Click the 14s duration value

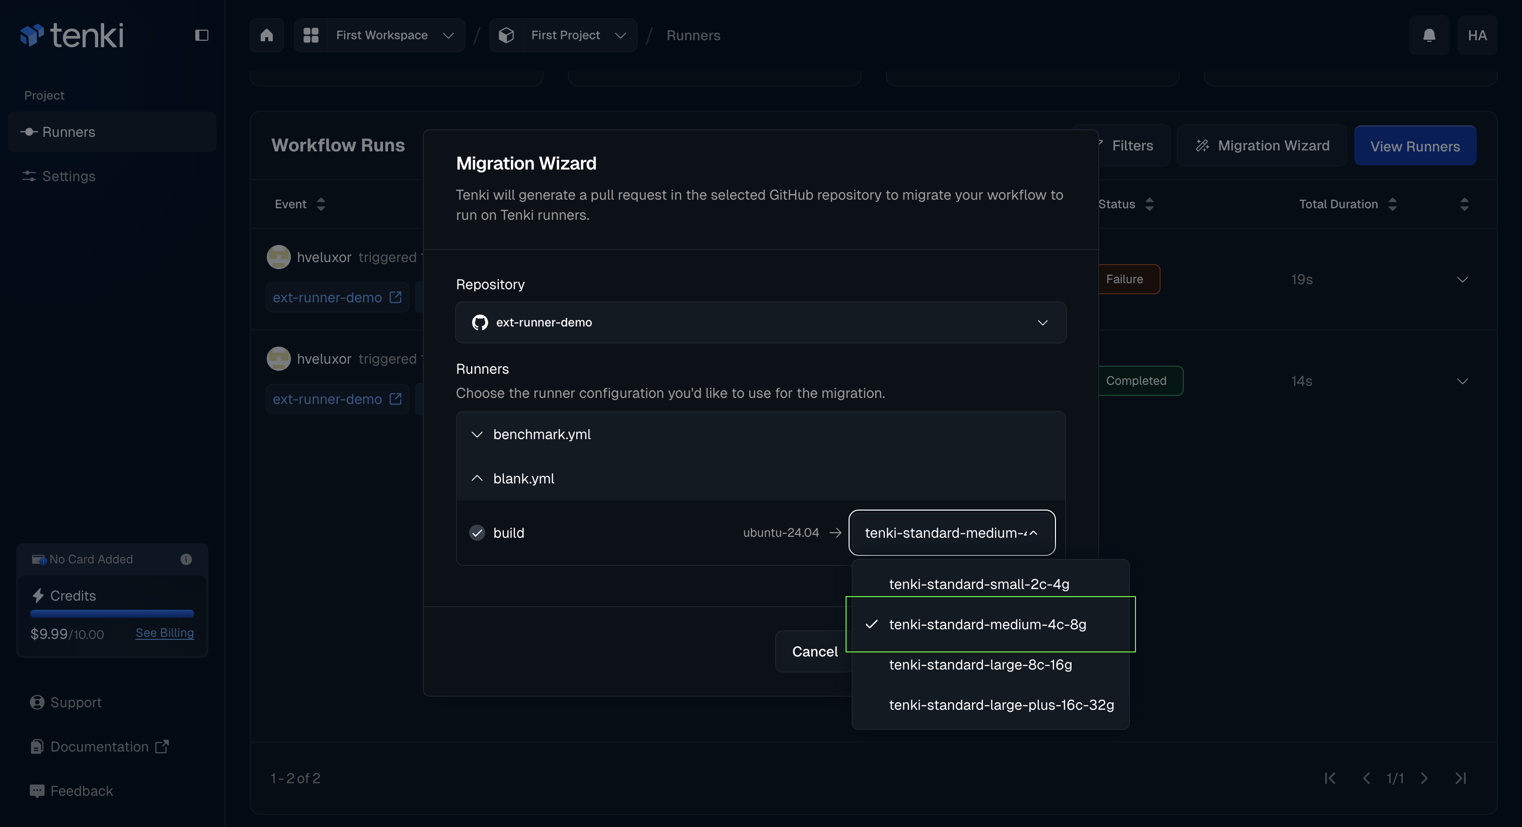tap(1302, 381)
